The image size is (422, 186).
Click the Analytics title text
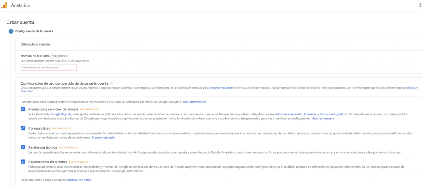point(20,6)
